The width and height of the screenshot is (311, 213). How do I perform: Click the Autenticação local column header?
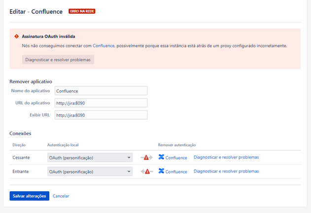click(63, 145)
